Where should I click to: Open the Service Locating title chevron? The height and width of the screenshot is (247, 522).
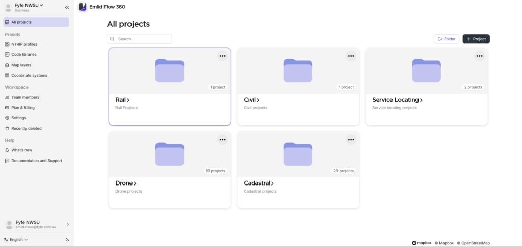tap(421, 100)
